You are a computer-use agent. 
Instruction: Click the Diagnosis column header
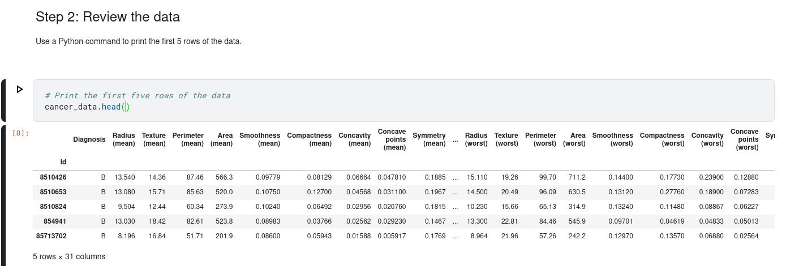89,139
